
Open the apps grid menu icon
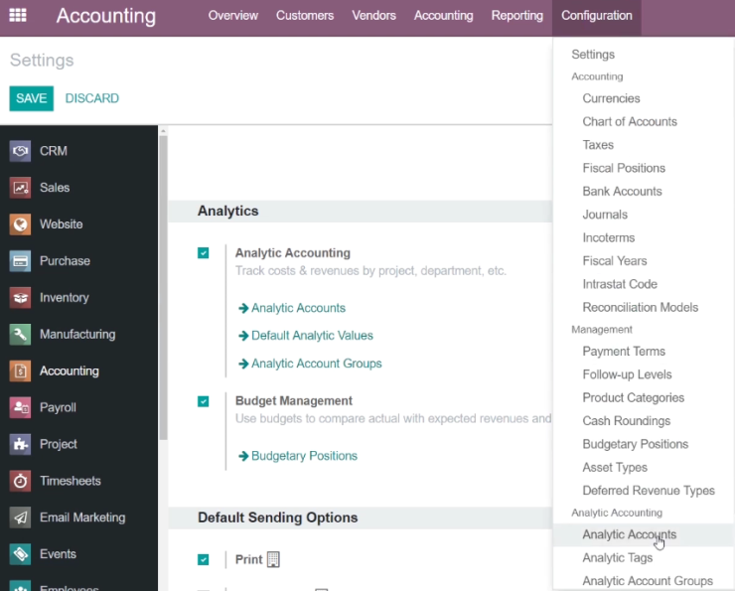click(18, 15)
